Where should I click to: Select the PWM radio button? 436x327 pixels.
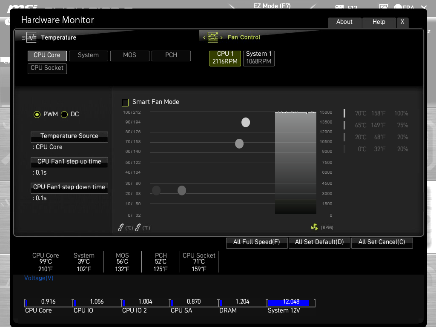(37, 115)
